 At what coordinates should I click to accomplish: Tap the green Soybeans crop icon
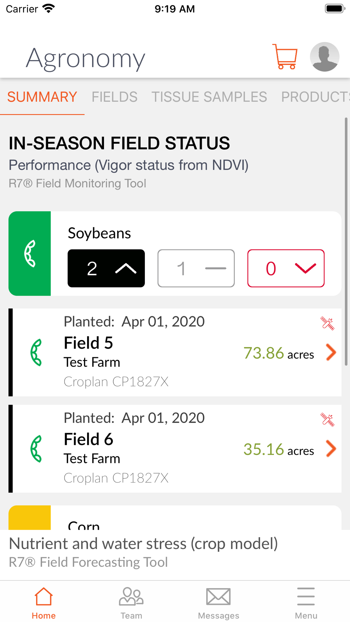point(30,254)
